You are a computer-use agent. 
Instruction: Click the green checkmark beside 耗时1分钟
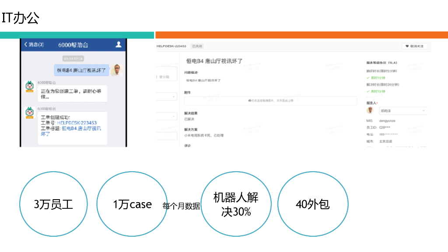pyautogui.click(x=367, y=77)
